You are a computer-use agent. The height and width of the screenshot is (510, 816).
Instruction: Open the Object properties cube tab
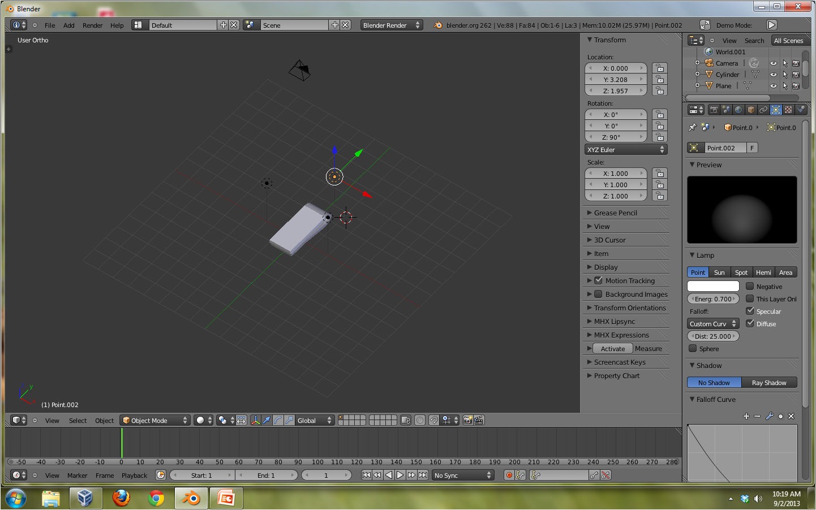[x=751, y=110]
